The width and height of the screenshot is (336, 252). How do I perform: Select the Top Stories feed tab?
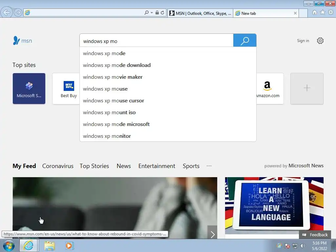click(94, 166)
